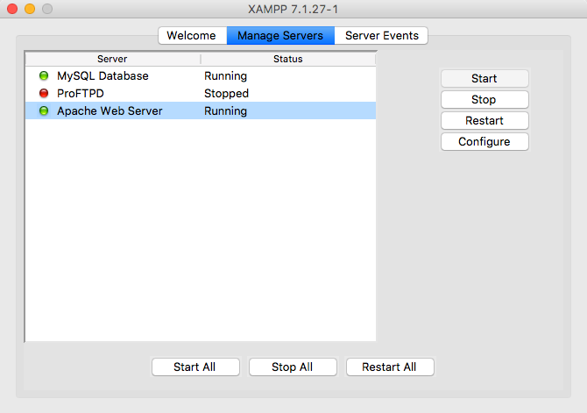Viewport: 587px width, 413px height.
Task: Restart the selected server
Action: (x=484, y=121)
